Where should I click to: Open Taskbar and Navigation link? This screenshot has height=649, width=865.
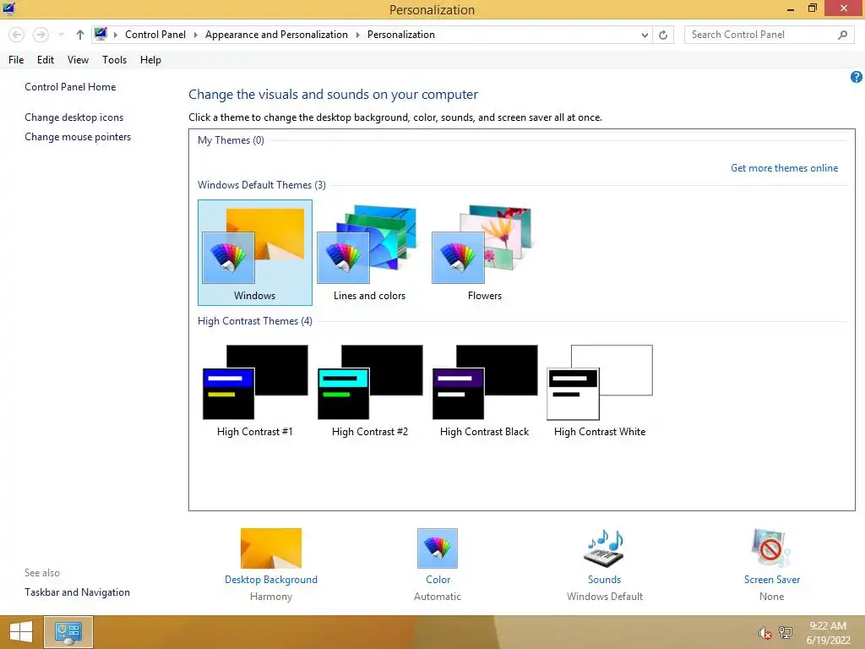pos(77,592)
